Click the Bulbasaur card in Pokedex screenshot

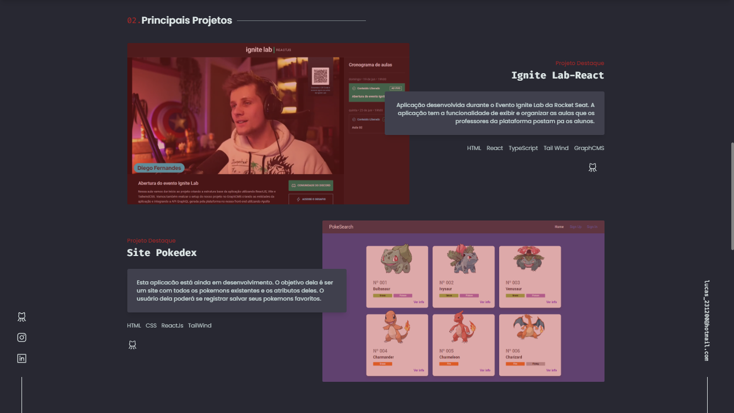tap(397, 276)
